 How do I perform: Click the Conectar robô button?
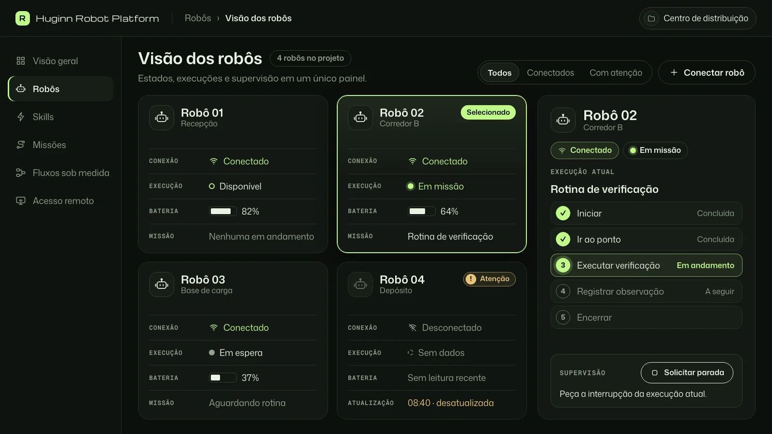pos(707,72)
